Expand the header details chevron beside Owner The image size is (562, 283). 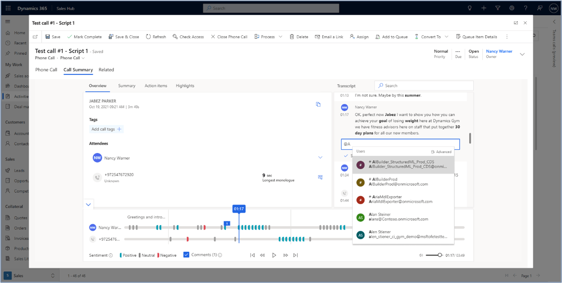point(522,54)
